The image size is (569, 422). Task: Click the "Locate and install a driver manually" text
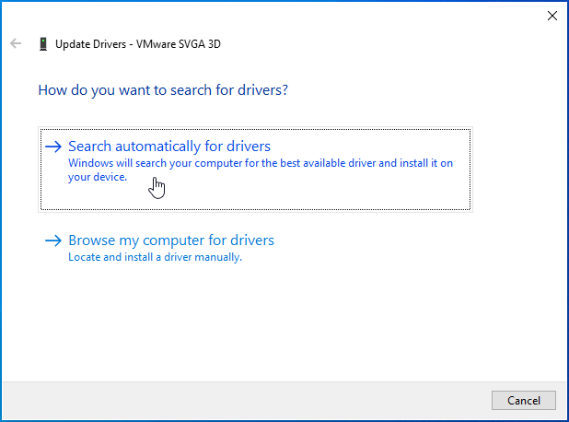(x=155, y=257)
